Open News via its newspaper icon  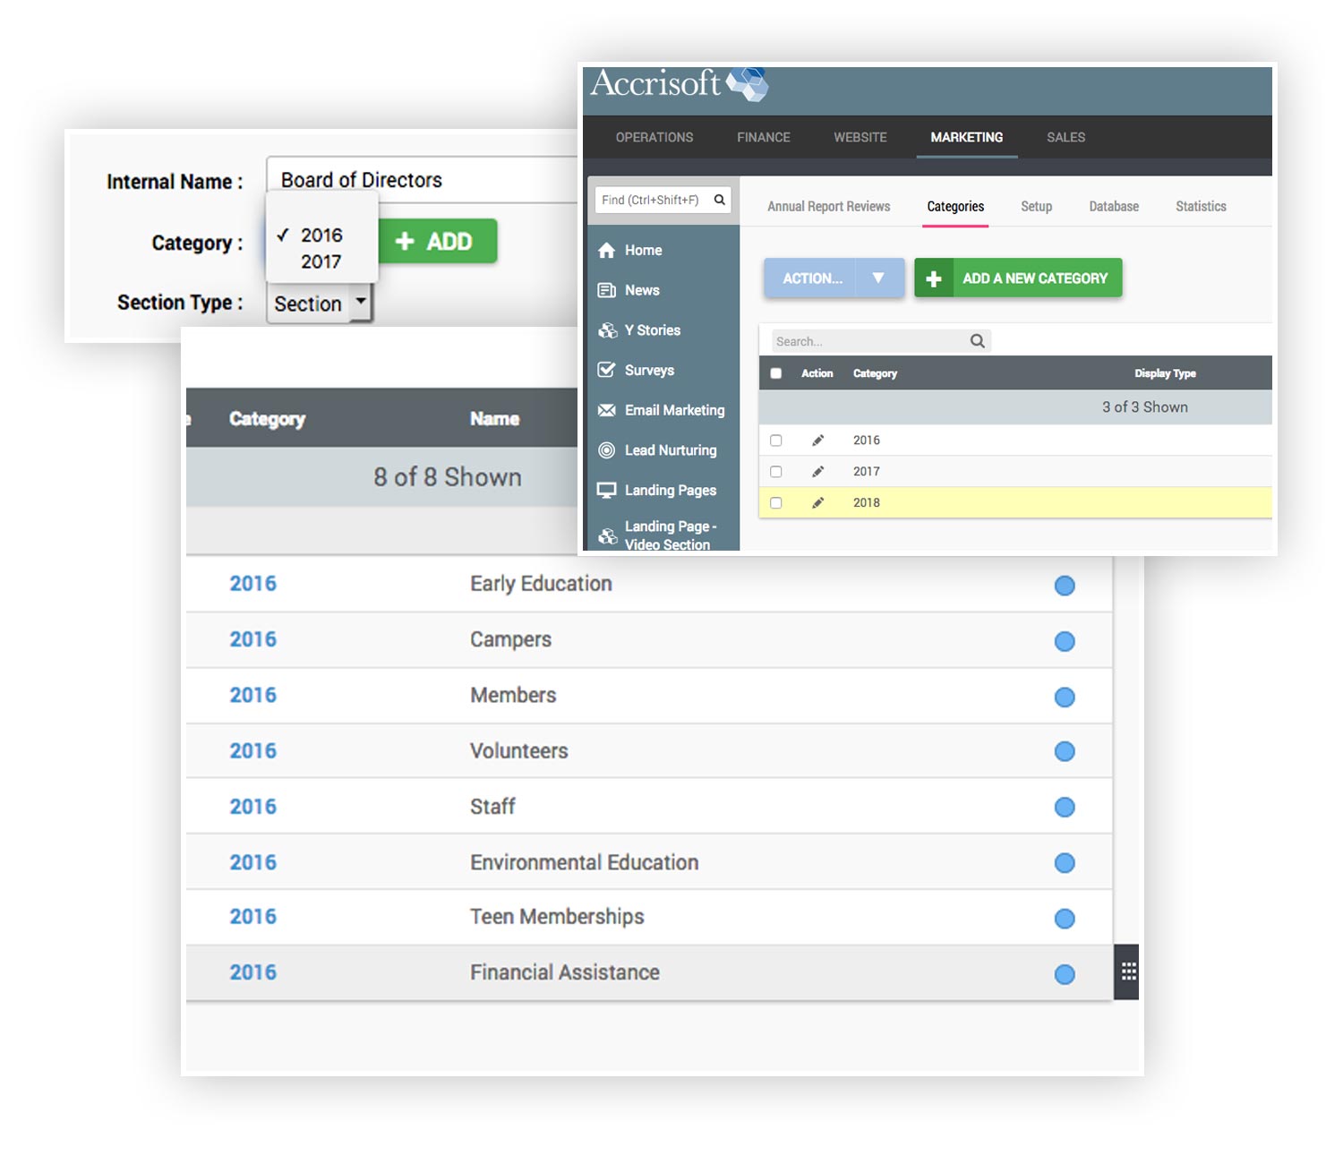click(606, 290)
